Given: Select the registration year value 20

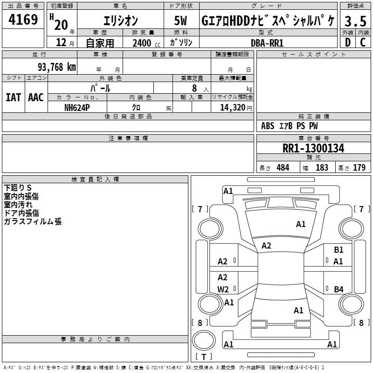Looking at the screenshot, I should click(61, 25).
